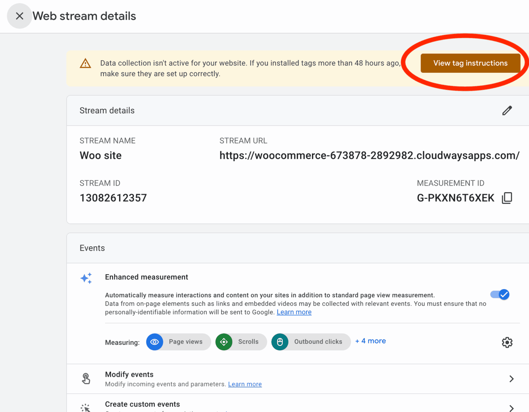
Task: Click the data collection warning message
Action: pos(250,68)
